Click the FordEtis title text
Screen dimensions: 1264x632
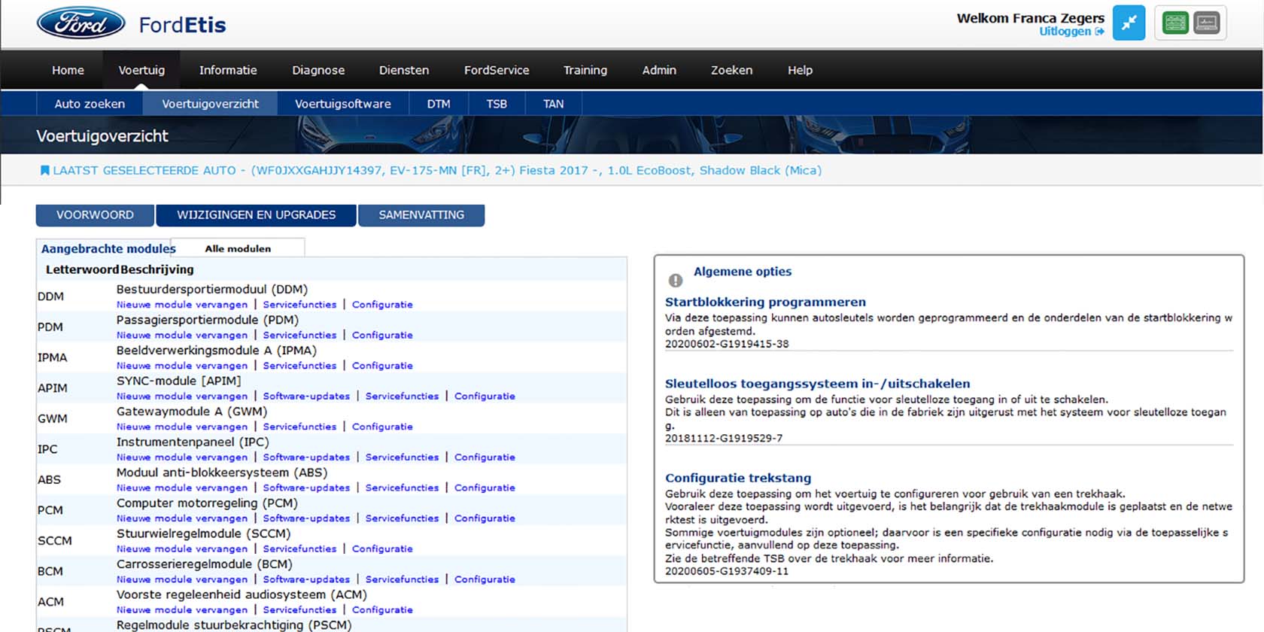pos(183,25)
